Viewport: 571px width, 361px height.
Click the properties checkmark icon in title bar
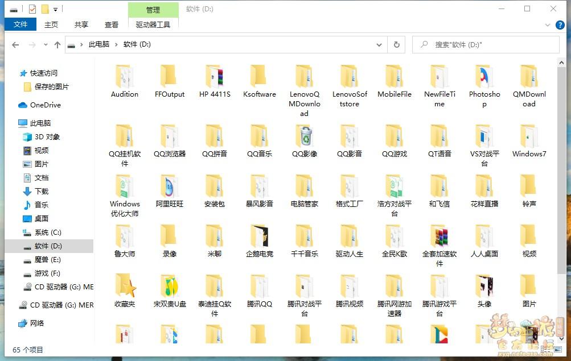tap(32, 9)
